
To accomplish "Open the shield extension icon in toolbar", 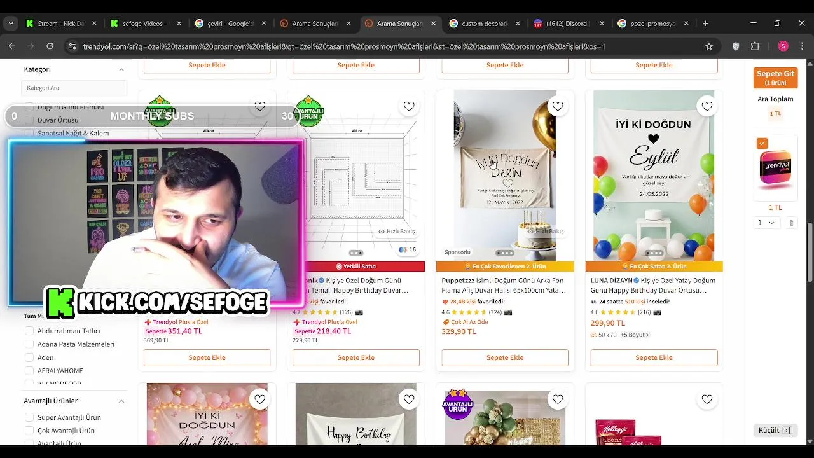I will tap(736, 46).
